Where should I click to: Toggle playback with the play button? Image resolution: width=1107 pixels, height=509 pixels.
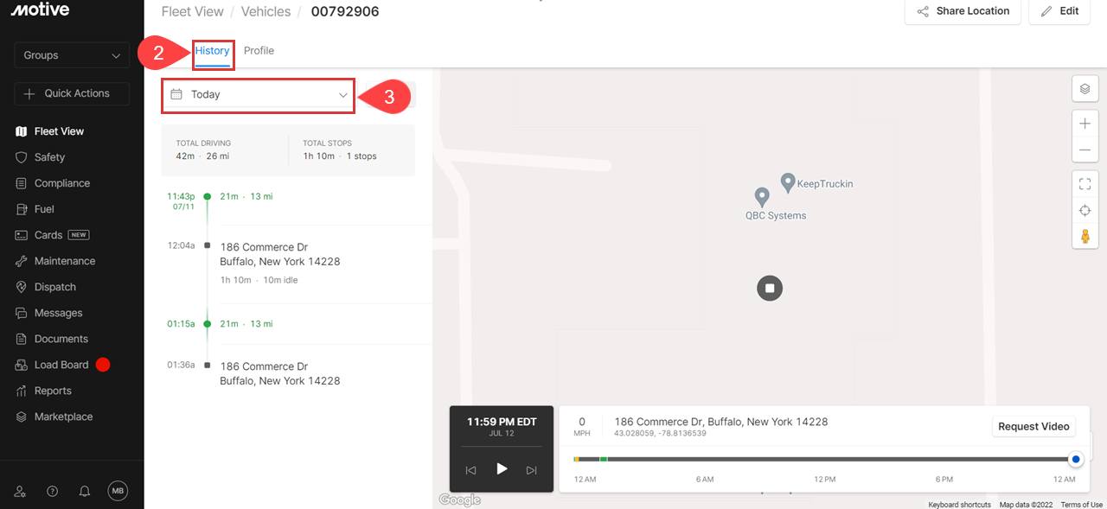click(502, 469)
